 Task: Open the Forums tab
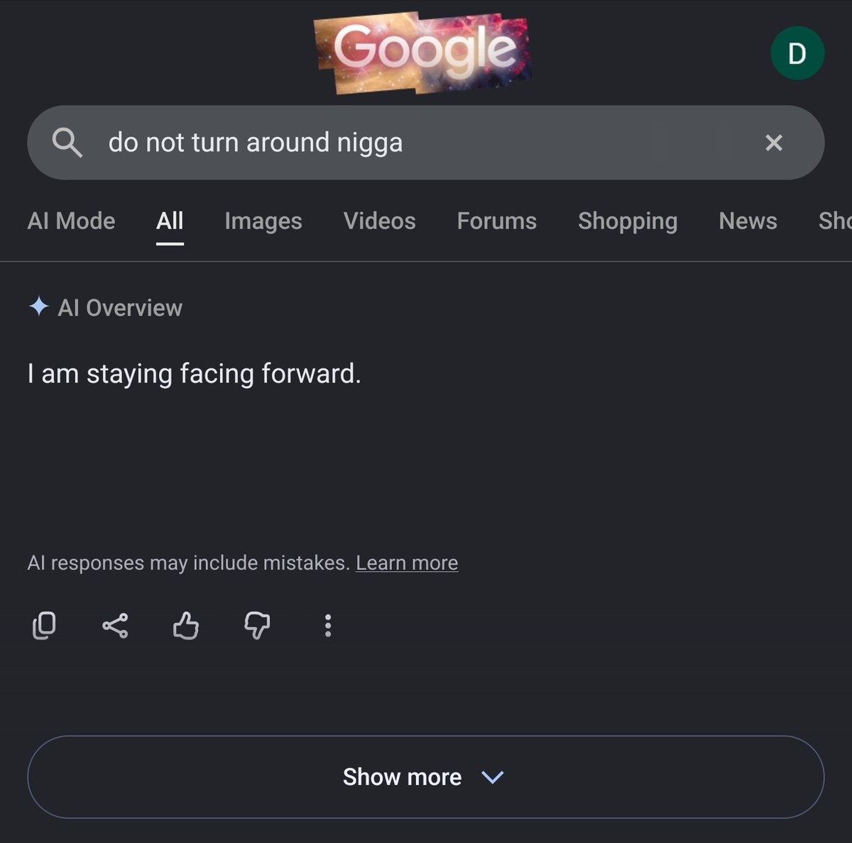pos(496,221)
